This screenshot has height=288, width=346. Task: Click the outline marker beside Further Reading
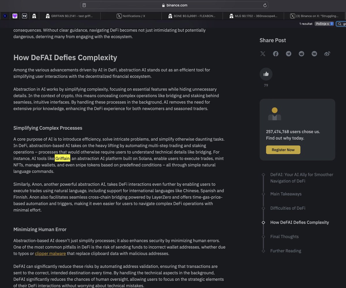click(263, 251)
